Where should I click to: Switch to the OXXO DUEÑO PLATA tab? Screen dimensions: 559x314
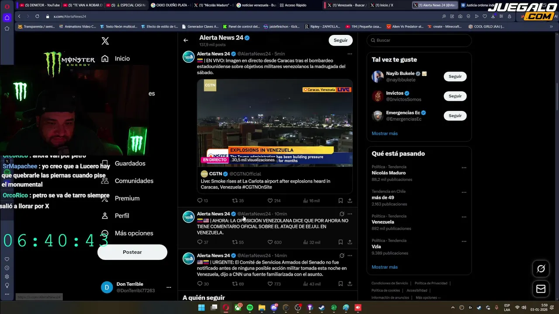click(x=170, y=5)
